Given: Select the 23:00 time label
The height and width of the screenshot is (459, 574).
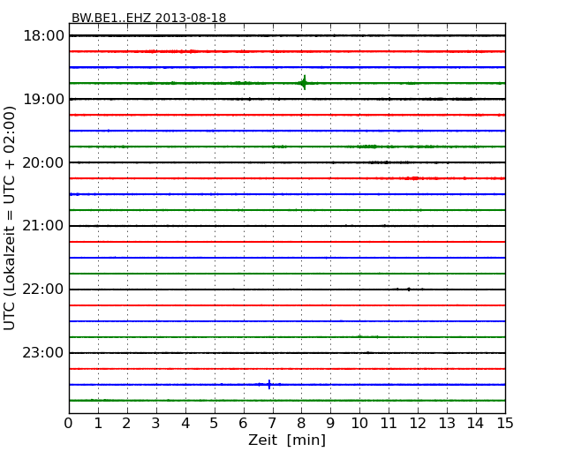Looking at the screenshot, I should click(43, 352).
